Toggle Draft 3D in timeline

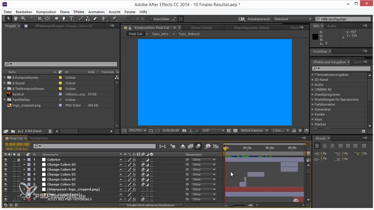pos(173,146)
